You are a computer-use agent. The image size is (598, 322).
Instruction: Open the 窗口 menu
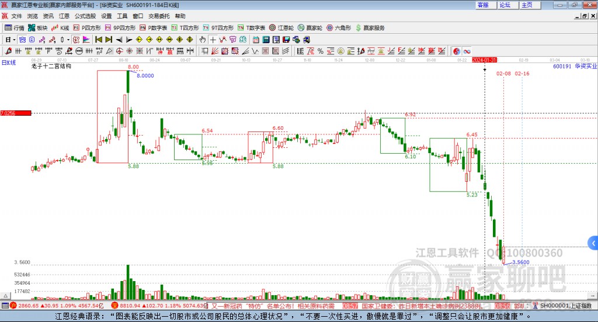(x=138, y=16)
